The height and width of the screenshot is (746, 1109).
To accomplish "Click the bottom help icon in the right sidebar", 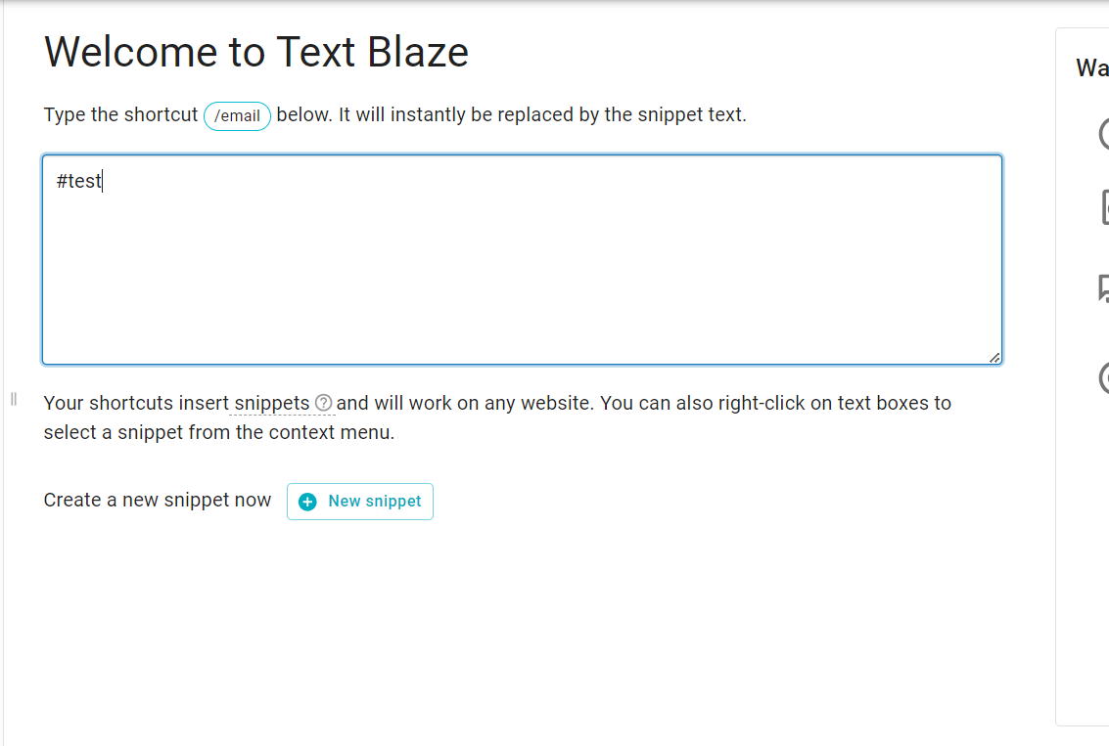I will pyautogui.click(x=1104, y=375).
